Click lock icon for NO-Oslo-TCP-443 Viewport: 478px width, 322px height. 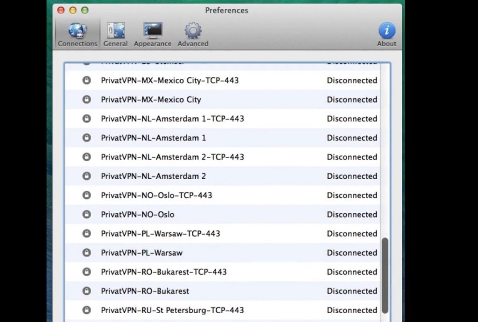(86, 195)
